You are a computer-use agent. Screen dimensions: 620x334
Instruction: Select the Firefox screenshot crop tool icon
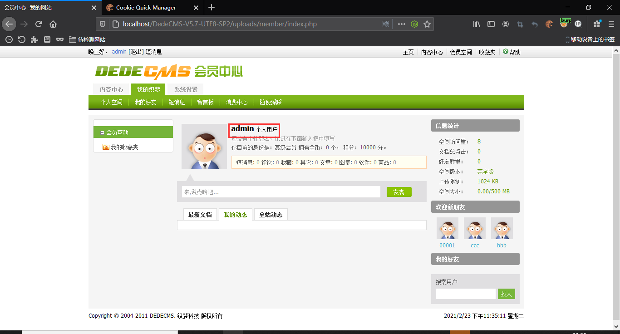521,25
